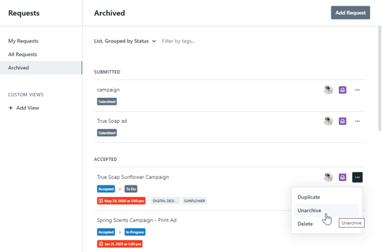This screenshot has width=382, height=252.
Task: Open the True Soap ad three-dot menu
Action: point(357,121)
